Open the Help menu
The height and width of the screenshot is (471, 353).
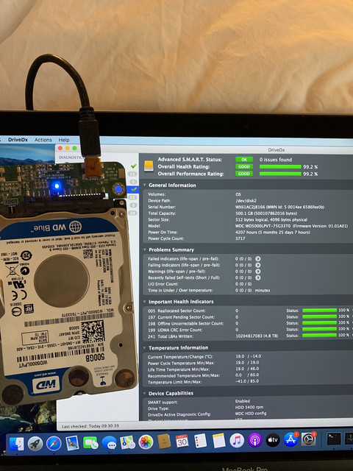click(x=64, y=140)
